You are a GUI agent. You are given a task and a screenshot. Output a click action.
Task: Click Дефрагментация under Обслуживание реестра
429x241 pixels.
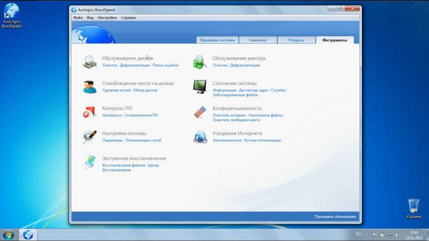tap(245, 65)
